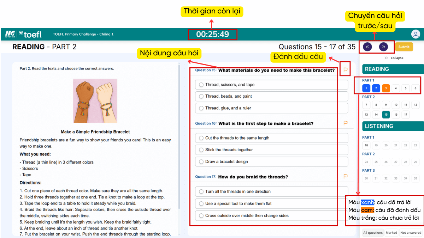Flag Question 17 for review
Image resolution: width=424 pixels, height=238 pixels.
[346, 176]
